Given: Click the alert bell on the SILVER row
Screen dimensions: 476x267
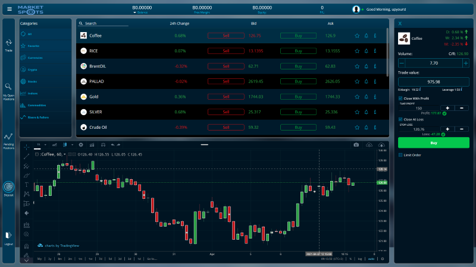Looking at the screenshot, I should pos(366,112).
